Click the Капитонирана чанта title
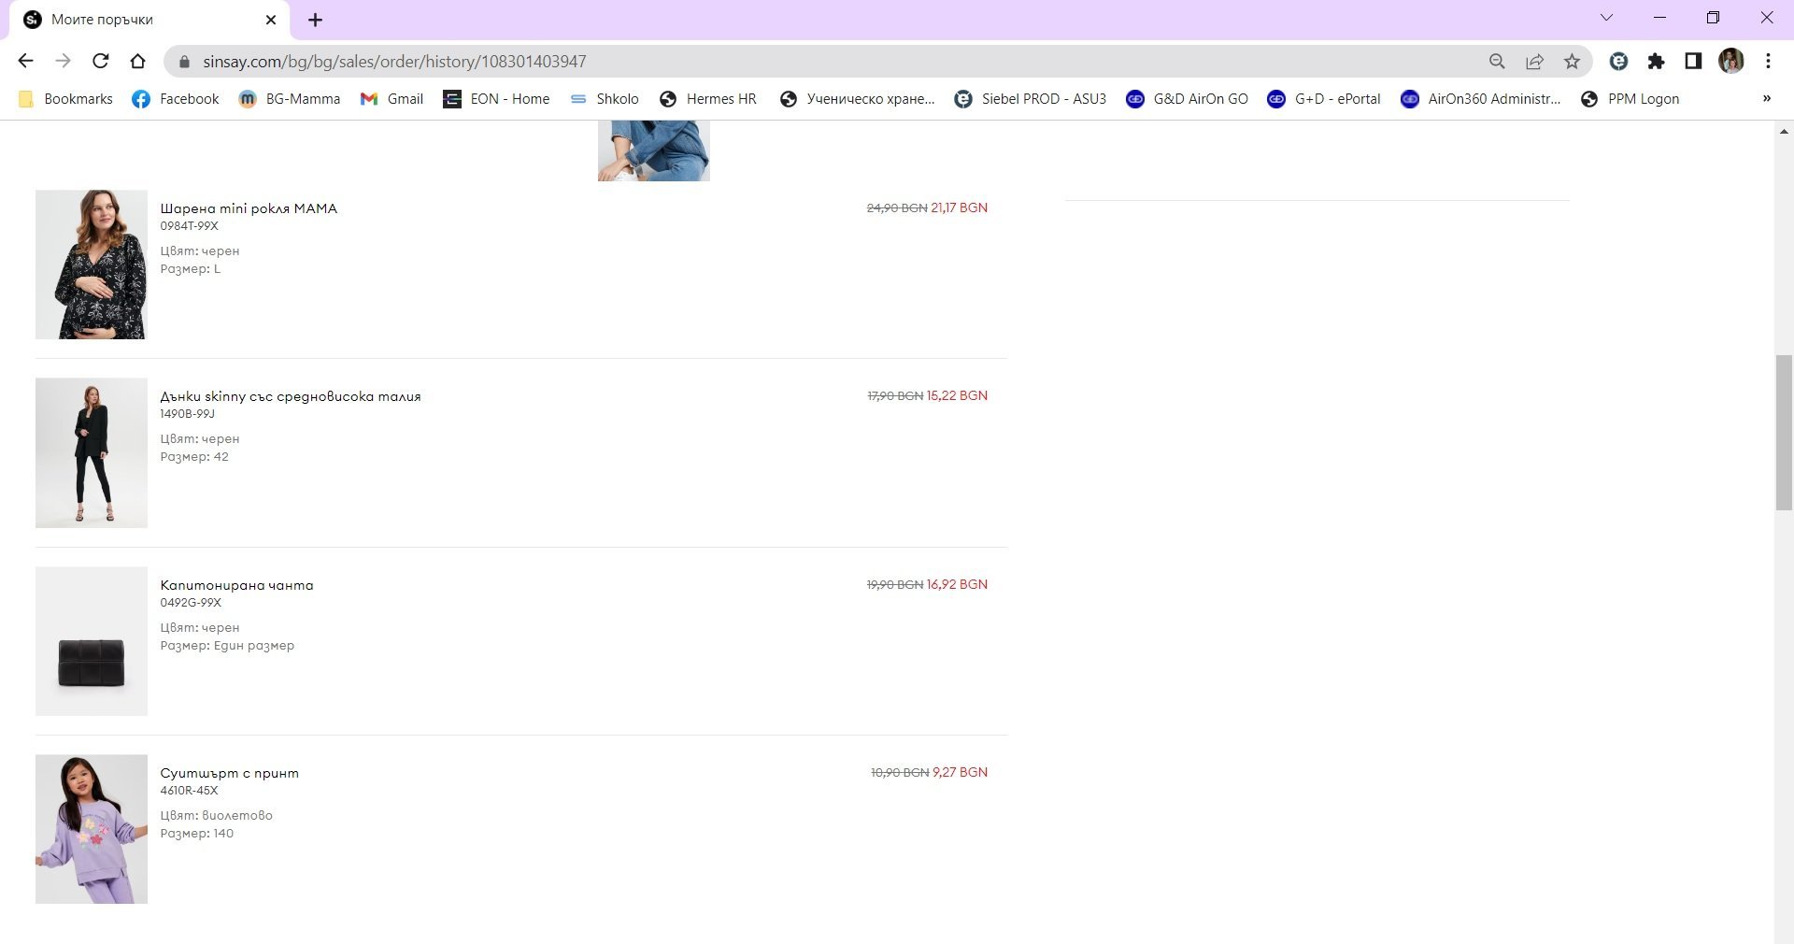The image size is (1794, 944). tap(236, 585)
